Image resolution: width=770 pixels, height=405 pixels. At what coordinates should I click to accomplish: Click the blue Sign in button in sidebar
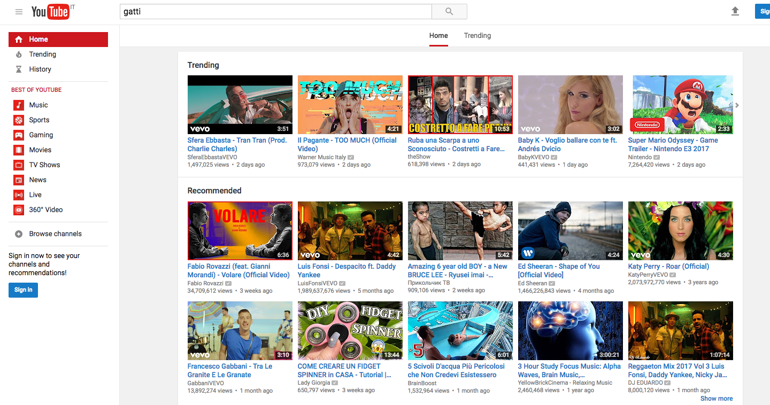23,290
